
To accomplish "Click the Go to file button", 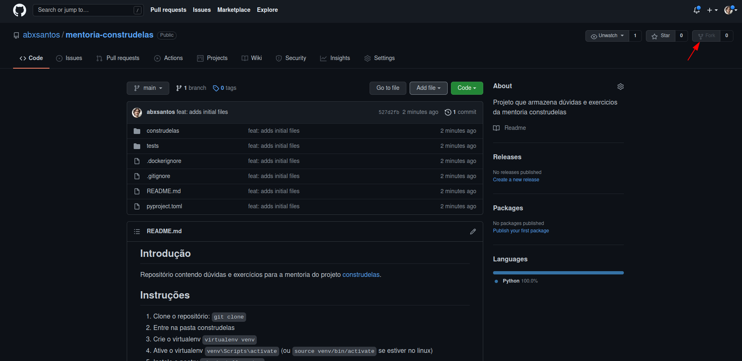I will click(x=388, y=88).
